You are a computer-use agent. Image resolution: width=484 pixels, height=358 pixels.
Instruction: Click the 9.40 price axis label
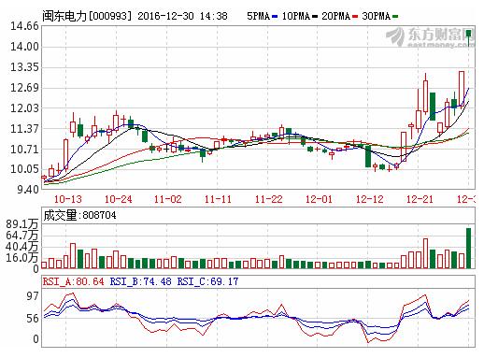click(28, 189)
